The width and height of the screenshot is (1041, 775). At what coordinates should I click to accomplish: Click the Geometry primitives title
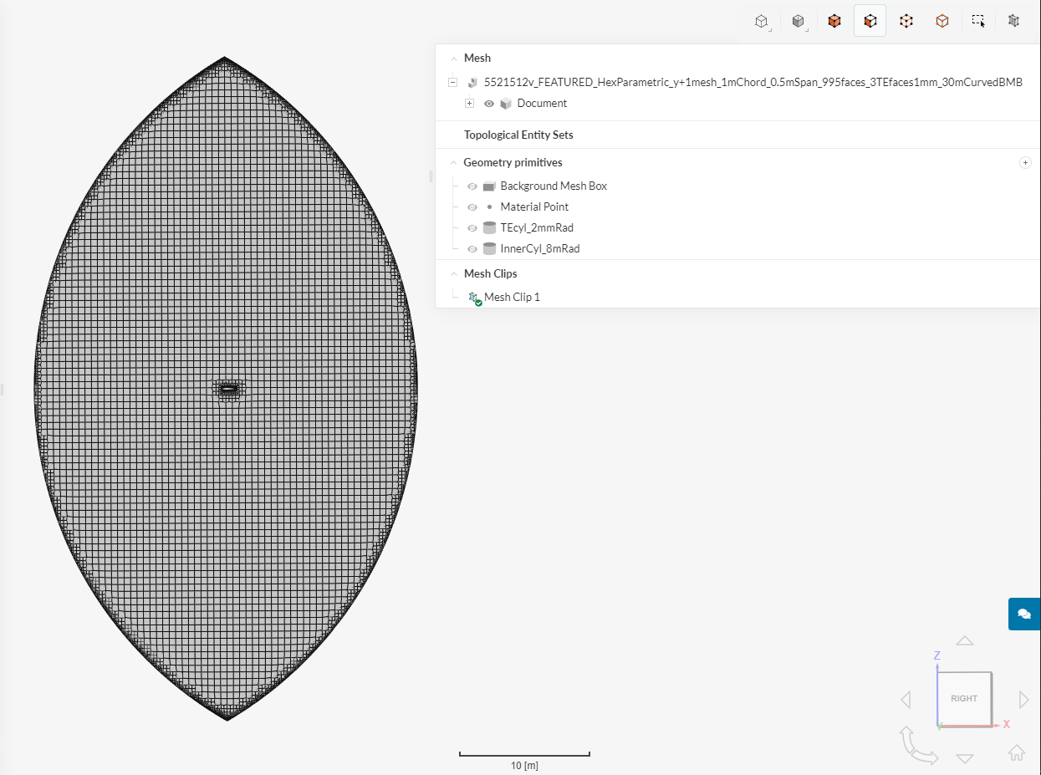pos(513,163)
